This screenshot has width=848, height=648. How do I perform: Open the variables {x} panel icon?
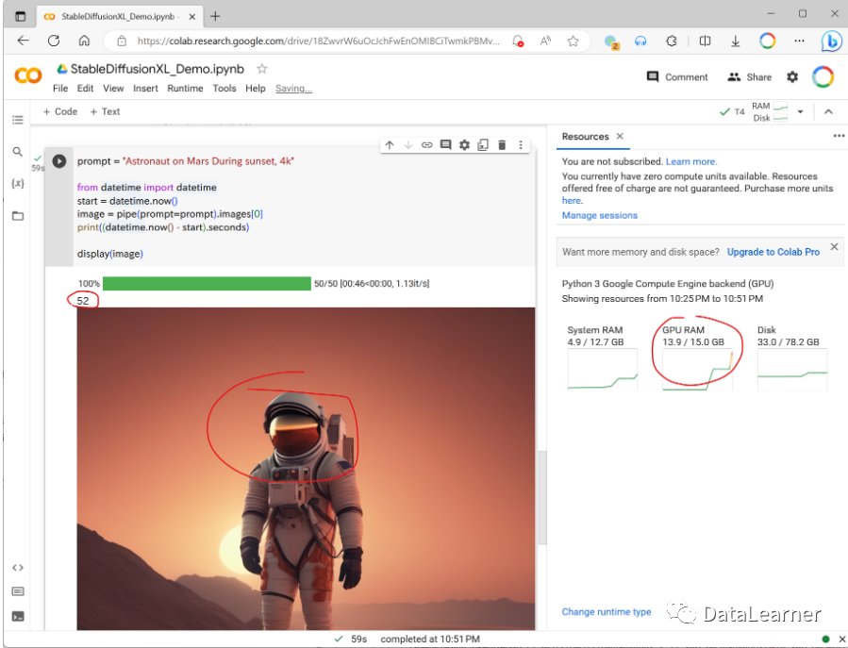click(18, 183)
